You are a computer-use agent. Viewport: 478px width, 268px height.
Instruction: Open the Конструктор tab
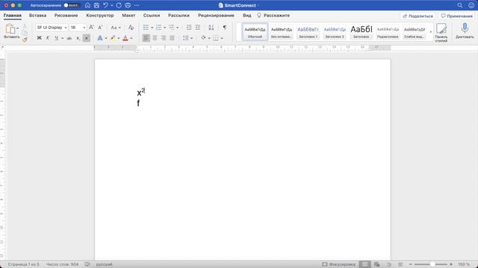100,16
